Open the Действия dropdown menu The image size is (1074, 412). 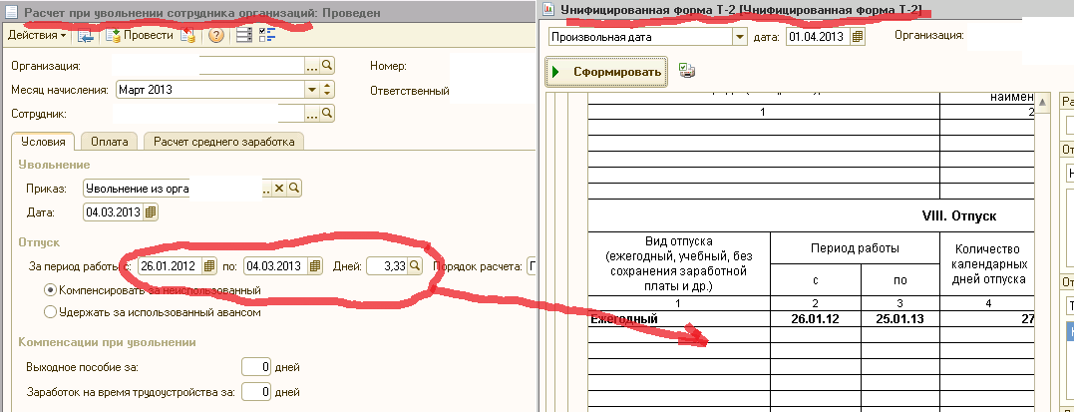37,35
